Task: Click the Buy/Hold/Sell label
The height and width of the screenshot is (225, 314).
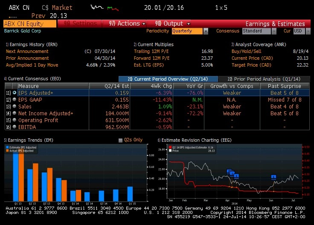Action: 246,51
